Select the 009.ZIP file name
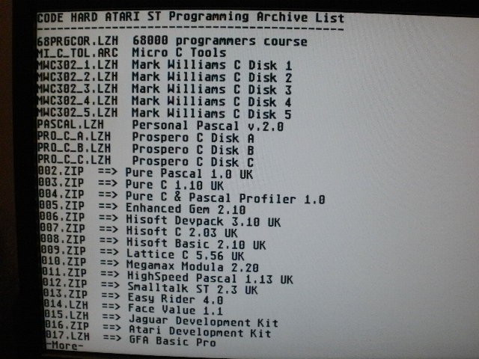 [64, 251]
